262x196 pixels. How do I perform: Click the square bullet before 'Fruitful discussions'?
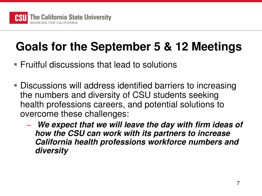16,64
